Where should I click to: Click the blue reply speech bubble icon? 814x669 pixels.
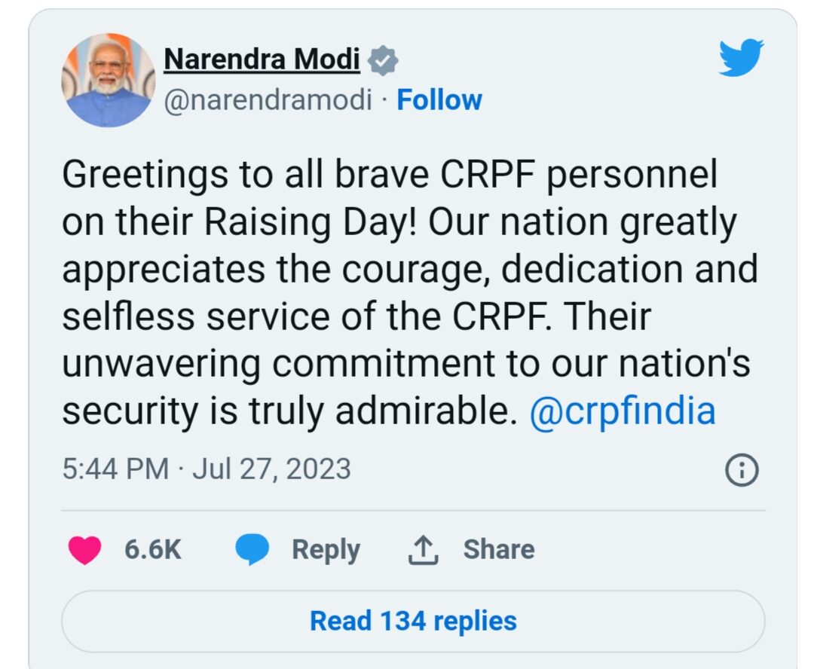tap(252, 550)
